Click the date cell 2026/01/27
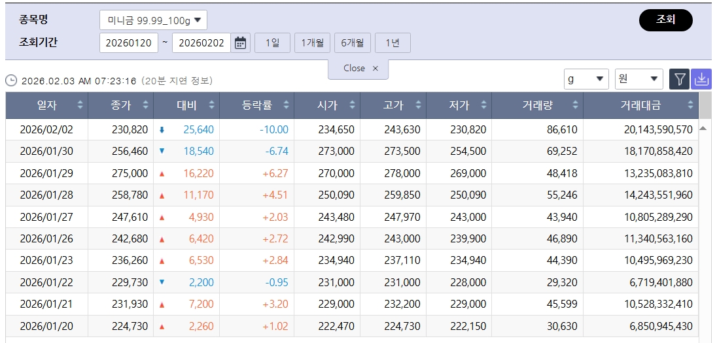The width and height of the screenshot is (717, 343). point(46,217)
